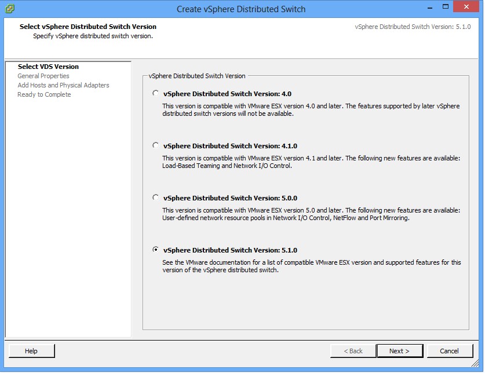Select Distributed Switch Version 4.0 radio button

coord(155,93)
